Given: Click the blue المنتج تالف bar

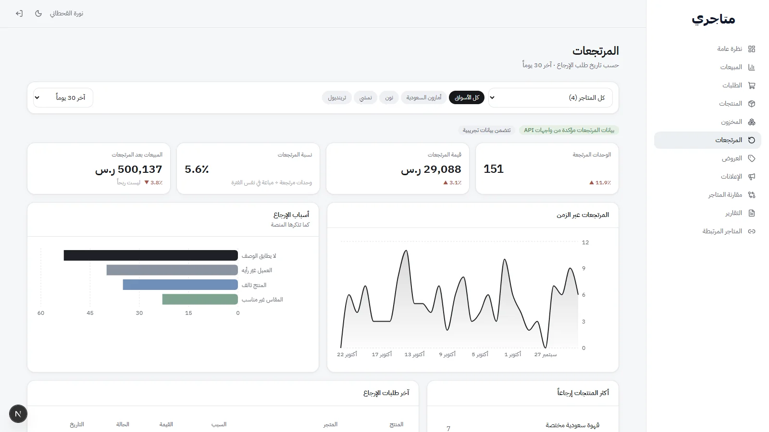Looking at the screenshot, I should 180,285.
